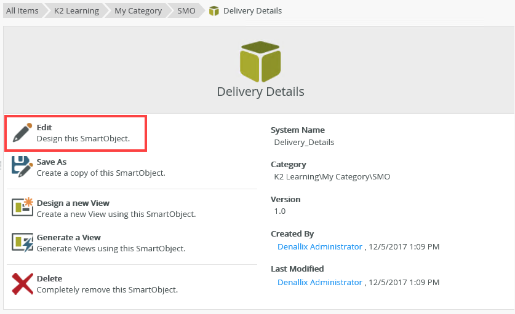The height and width of the screenshot is (314, 515).
Task: Open the Created By Denallix Administrator link
Action: coord(319,247)
